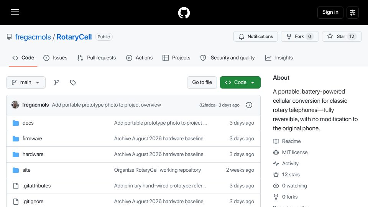The width and height of the screenshot is (368, 207).
Task: Open the RotaryCell repository link
Action: click(x=74, y=37)
